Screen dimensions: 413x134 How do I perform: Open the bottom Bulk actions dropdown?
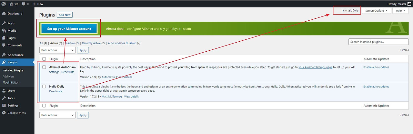[57, 115]
